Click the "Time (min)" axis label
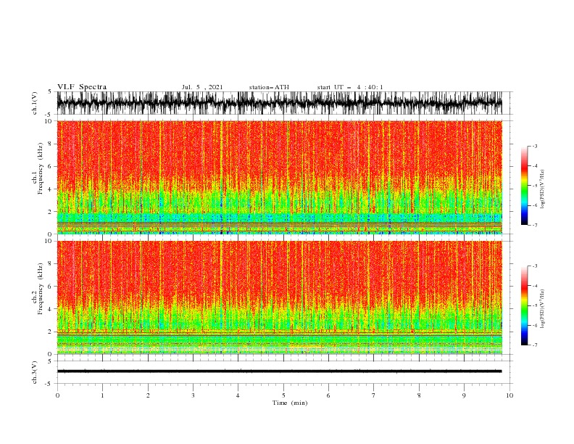Screen dimensions: 574x444 pos(290,403)
